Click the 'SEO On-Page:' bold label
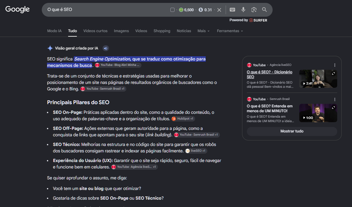 tap(68, 112)
